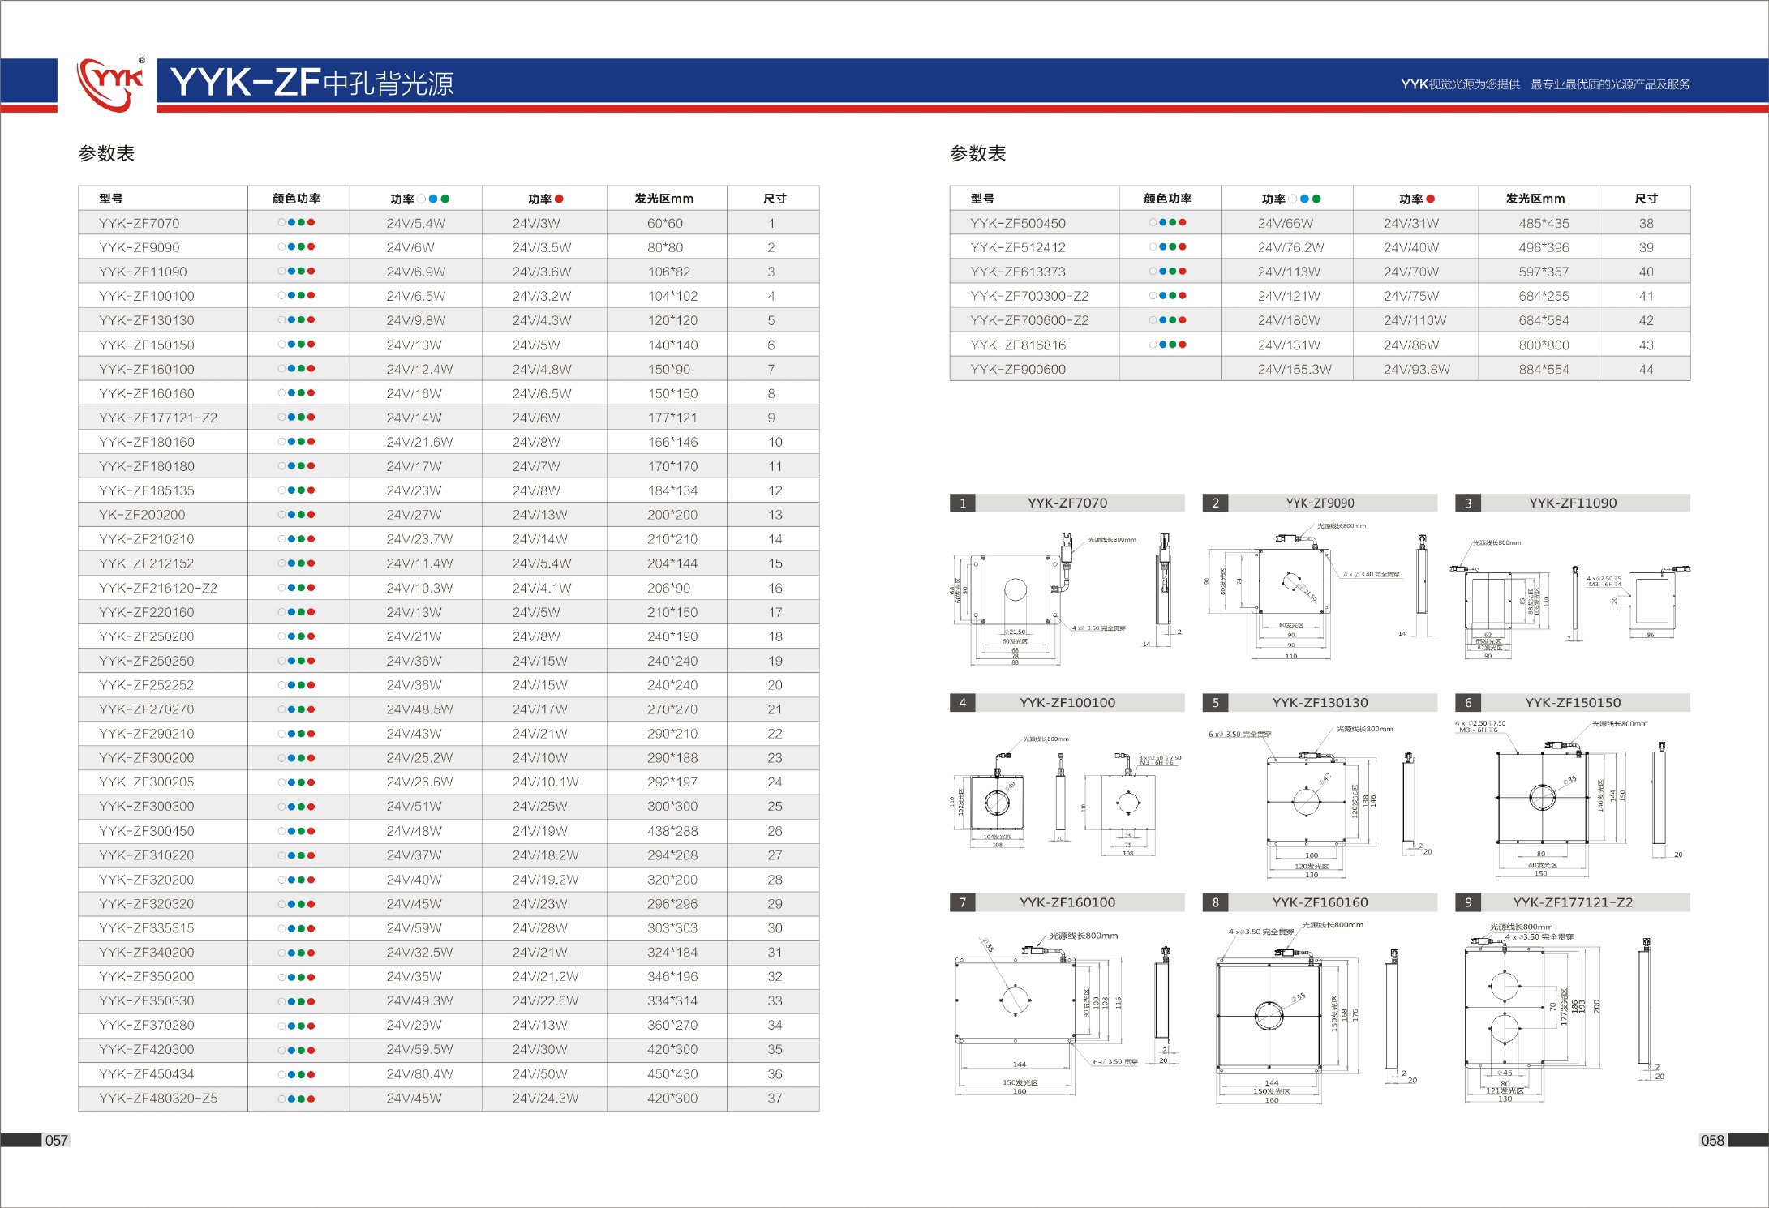
Task: Click the page number 058
Action: click(x=1712, y=1140)
